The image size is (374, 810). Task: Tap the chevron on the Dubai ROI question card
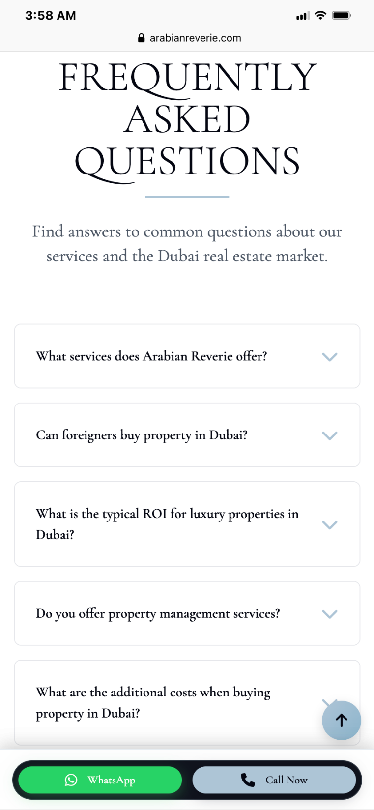(x=330, y=524)
